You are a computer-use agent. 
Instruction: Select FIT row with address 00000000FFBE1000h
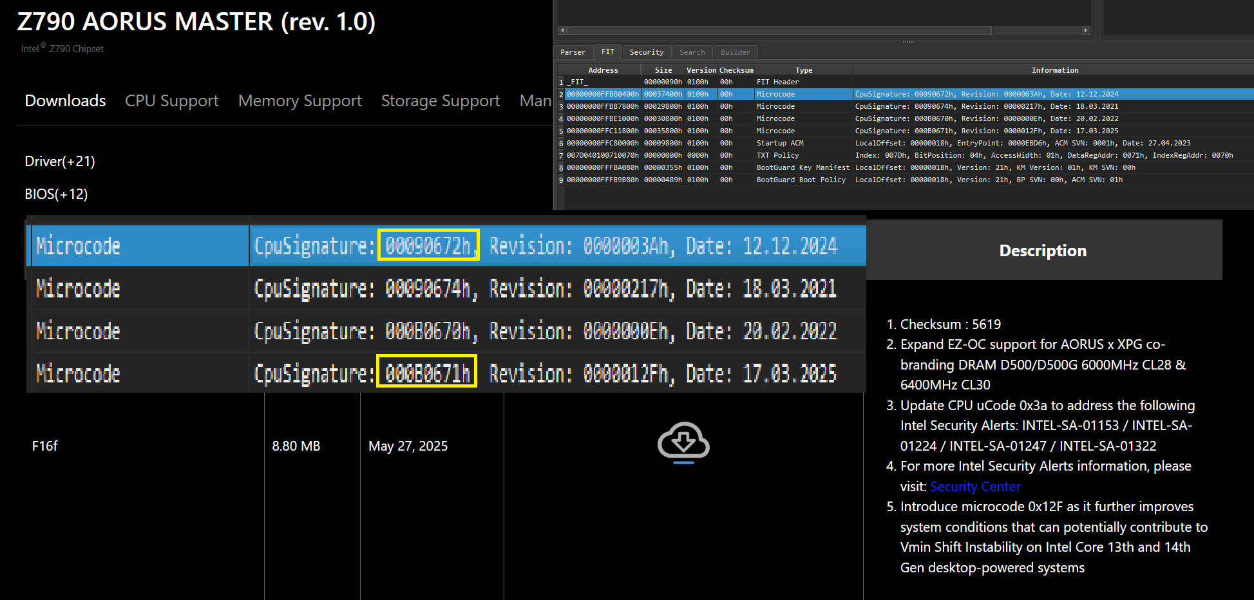(x=905, y=118)
